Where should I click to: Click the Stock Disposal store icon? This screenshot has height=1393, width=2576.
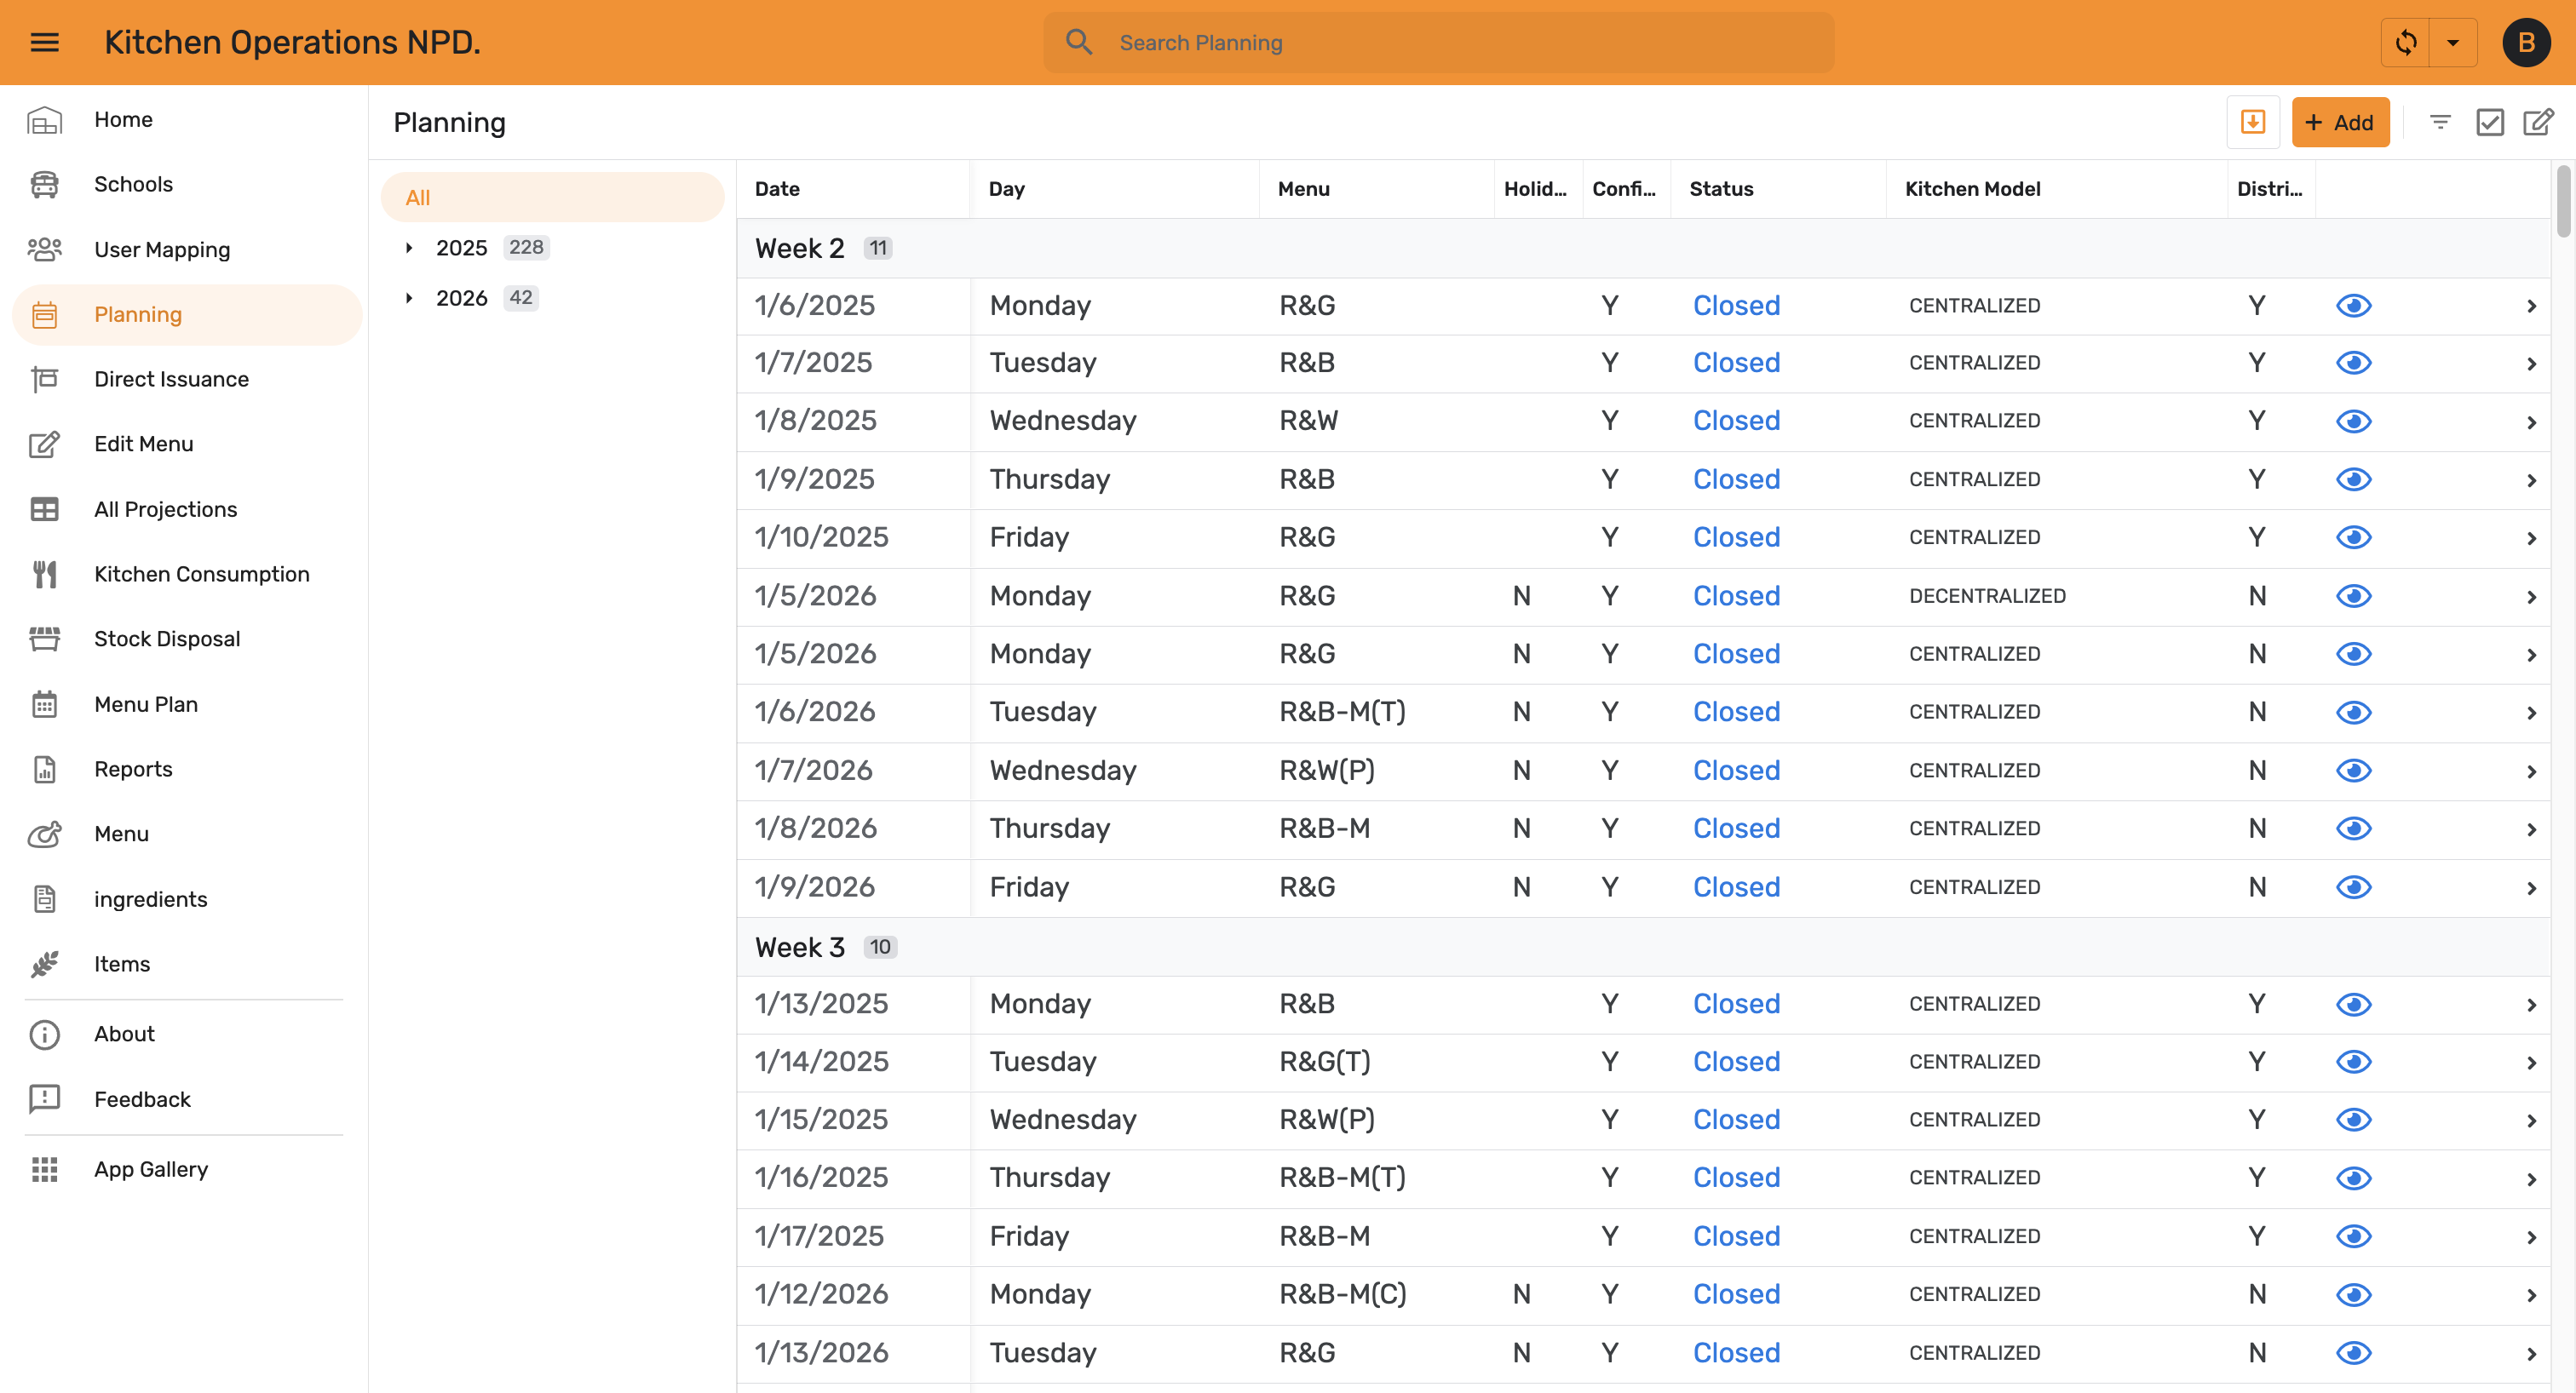pyautogui.click(x=45, y=639)
